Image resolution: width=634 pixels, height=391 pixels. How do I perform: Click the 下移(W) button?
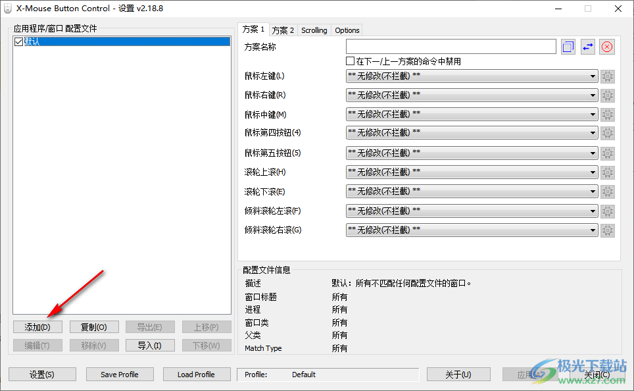tap(207, 346)
